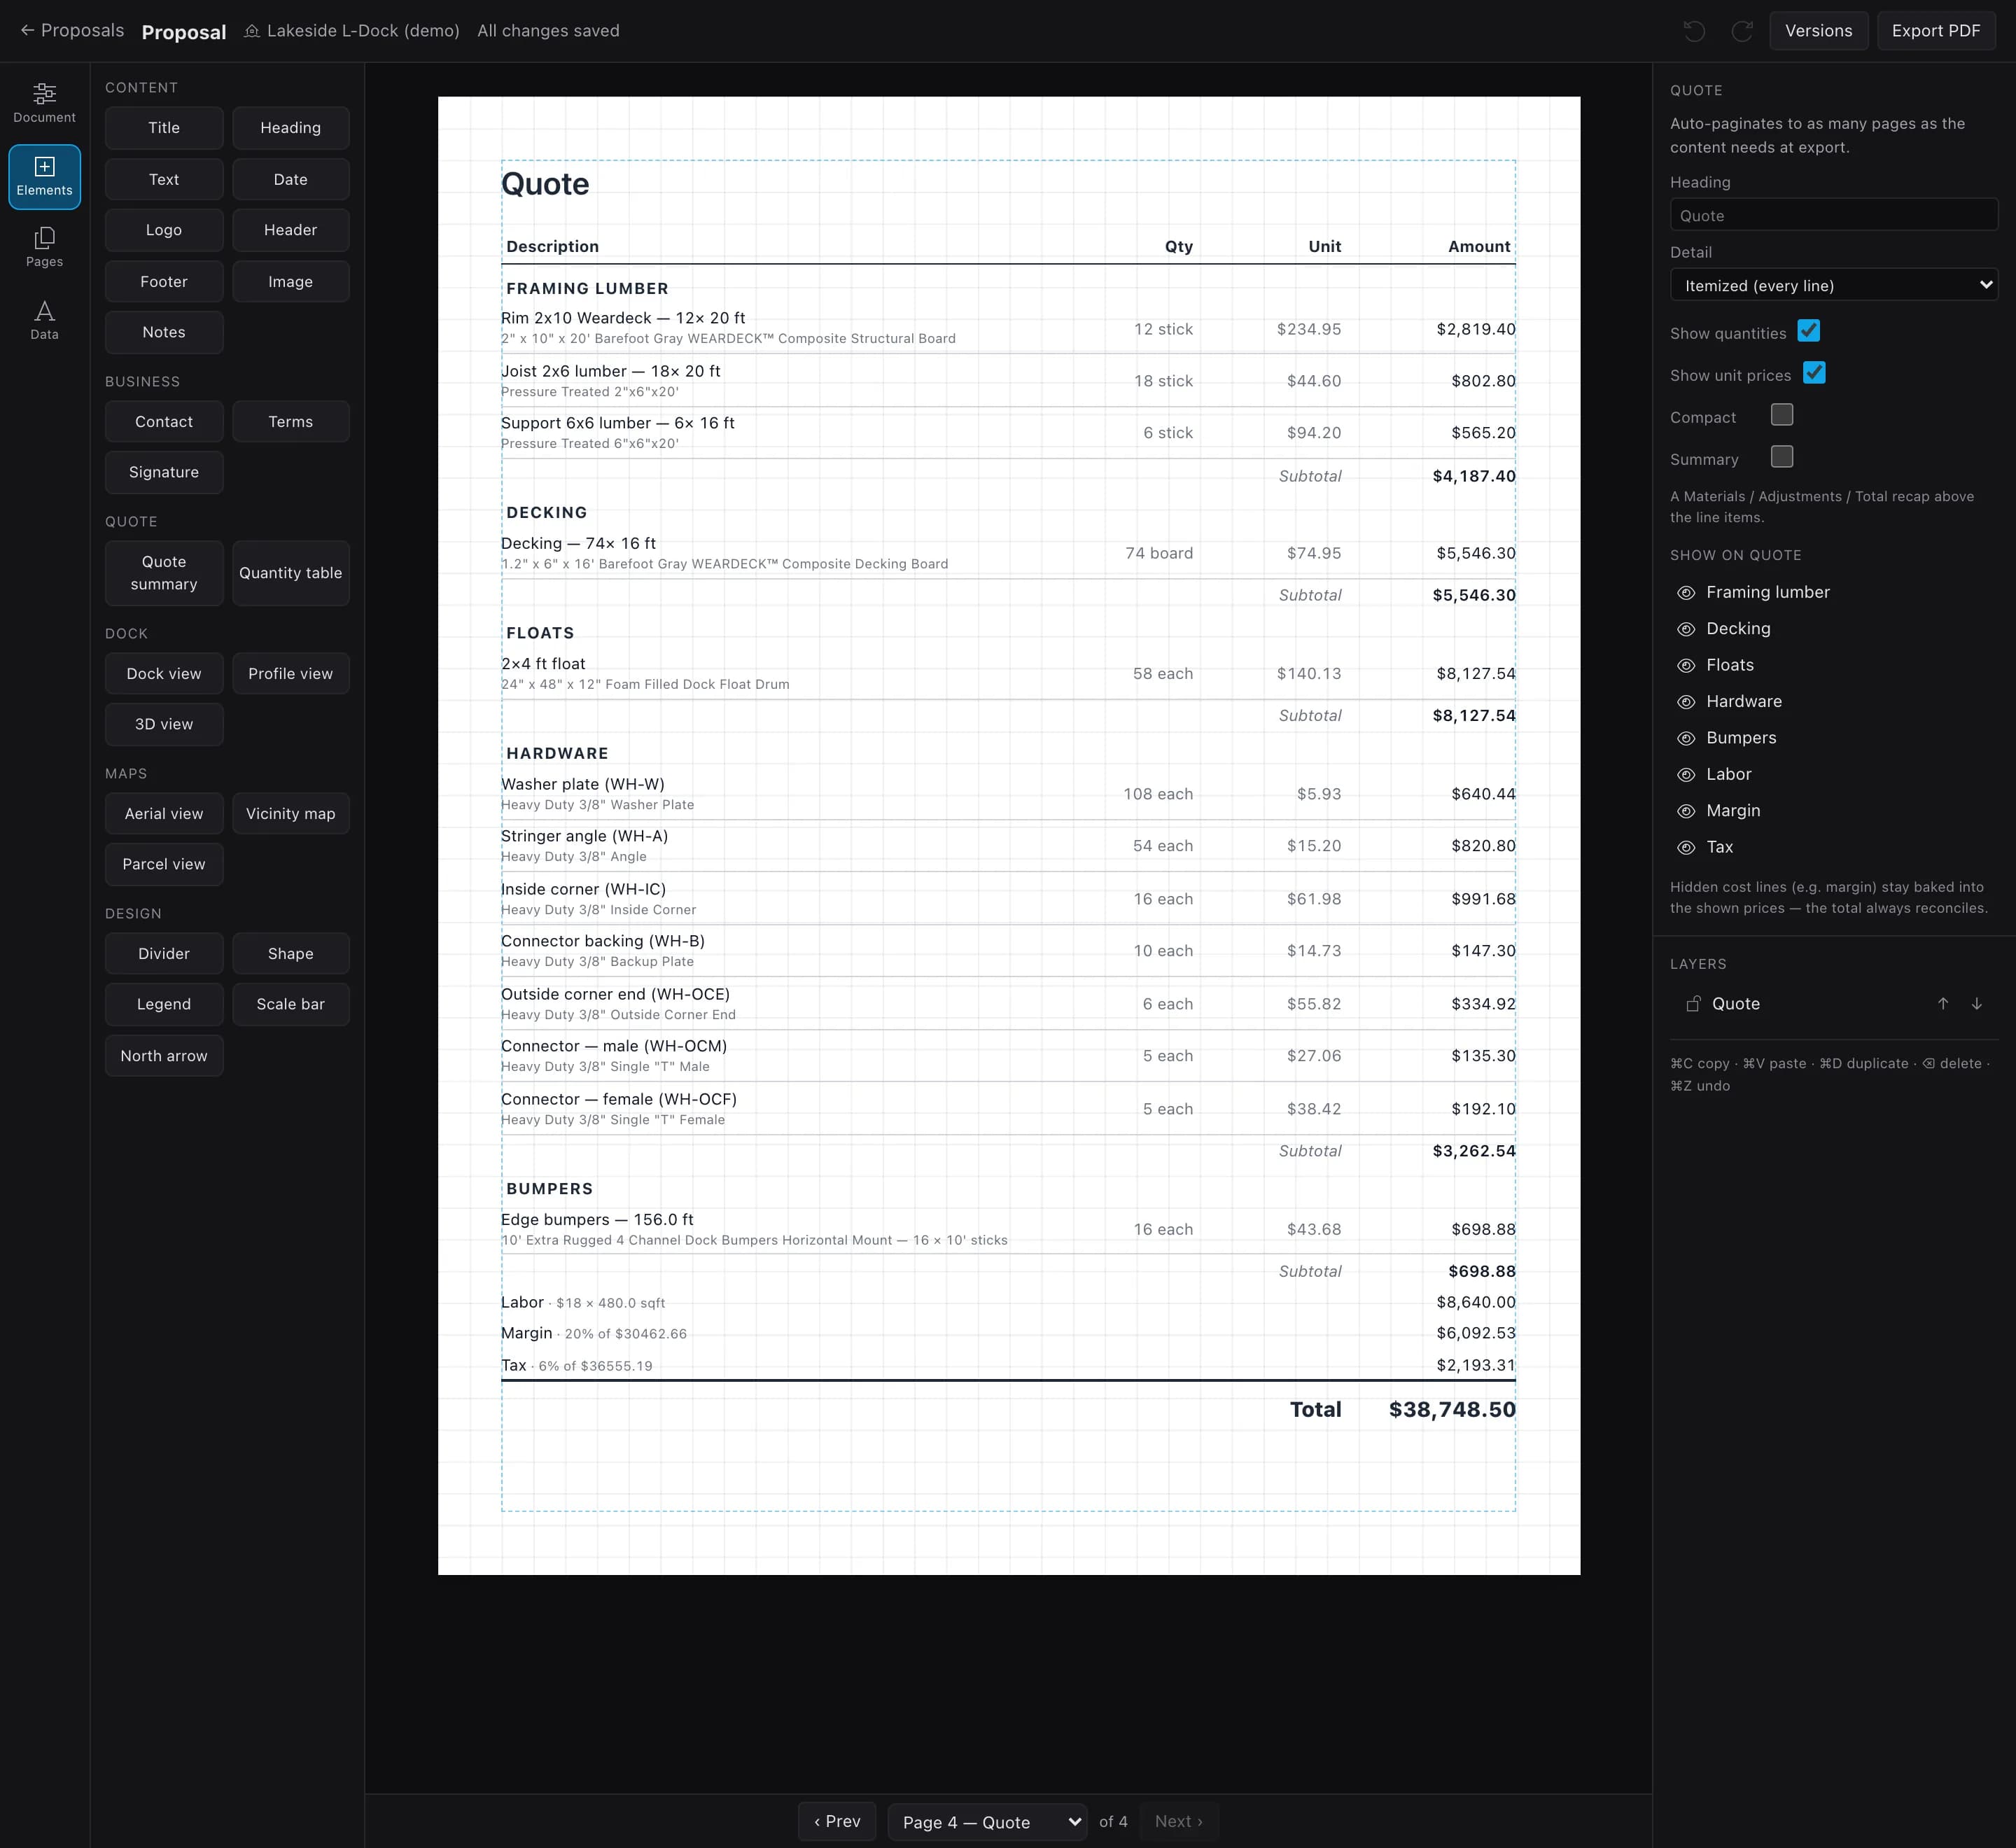The image size is (2016, 1848).
Task: Switch to the Pages sidebar tab
Action: coord(44,248)
